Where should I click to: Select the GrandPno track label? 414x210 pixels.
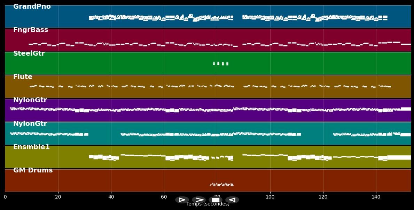(32, 7)
